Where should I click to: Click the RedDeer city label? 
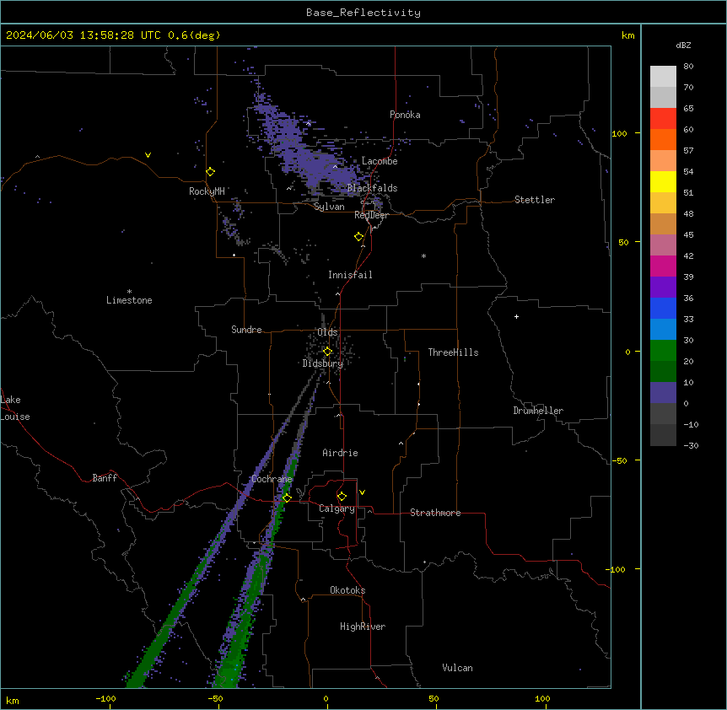click(x=371, y=215)
